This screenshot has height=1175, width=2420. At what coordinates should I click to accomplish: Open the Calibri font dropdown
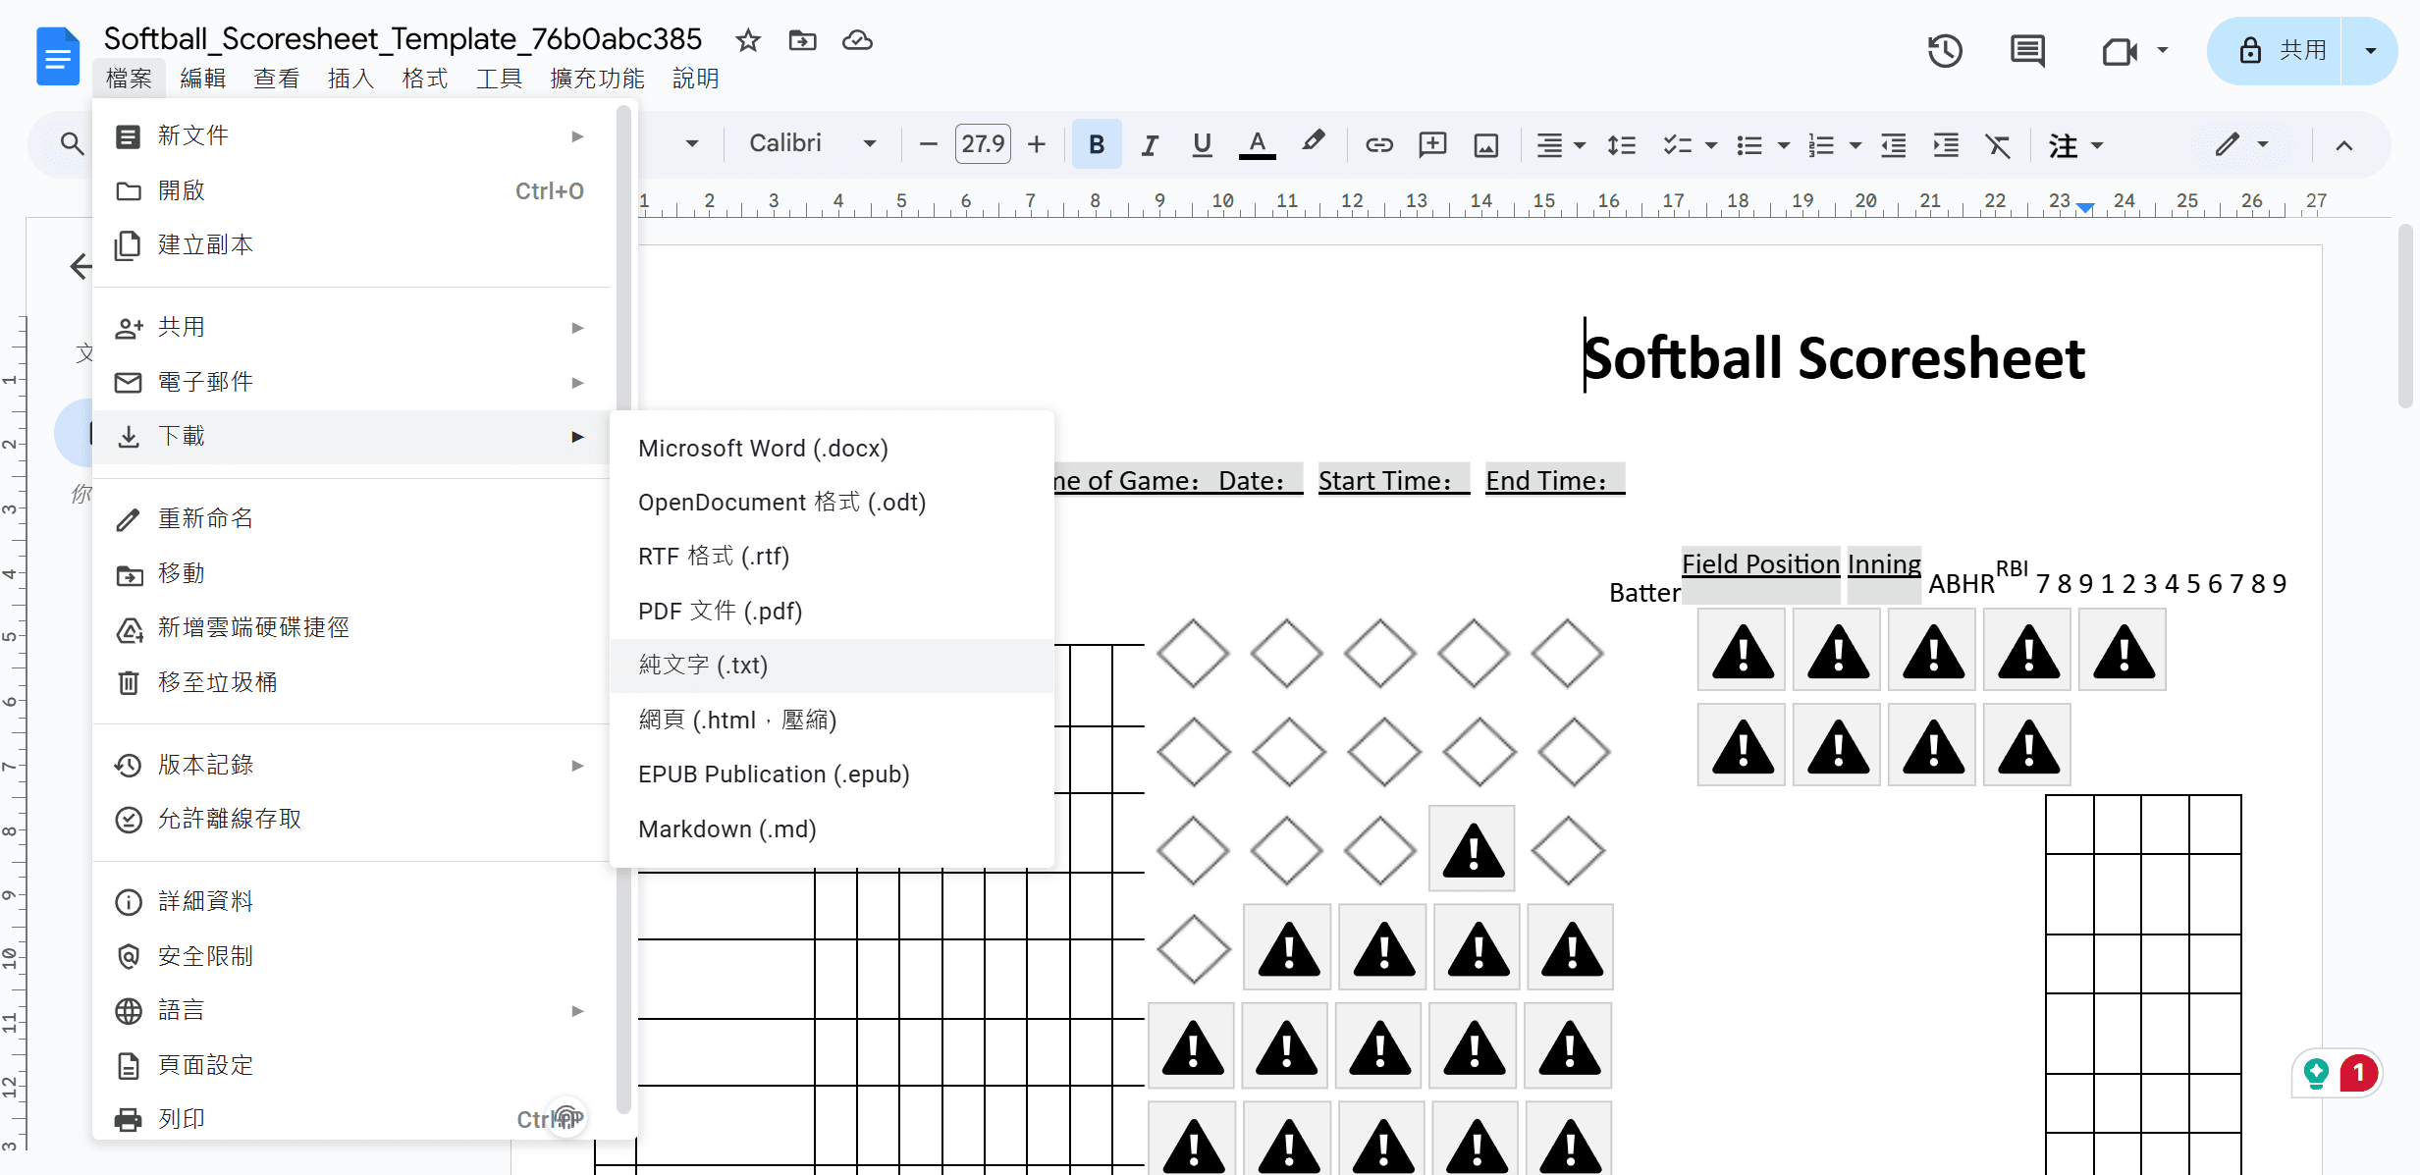tap(811, 143)
